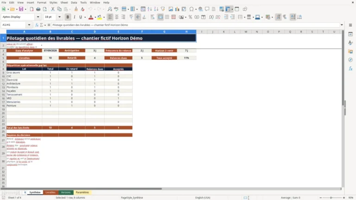Open the special character dropdown arrow

pos(196,9)
